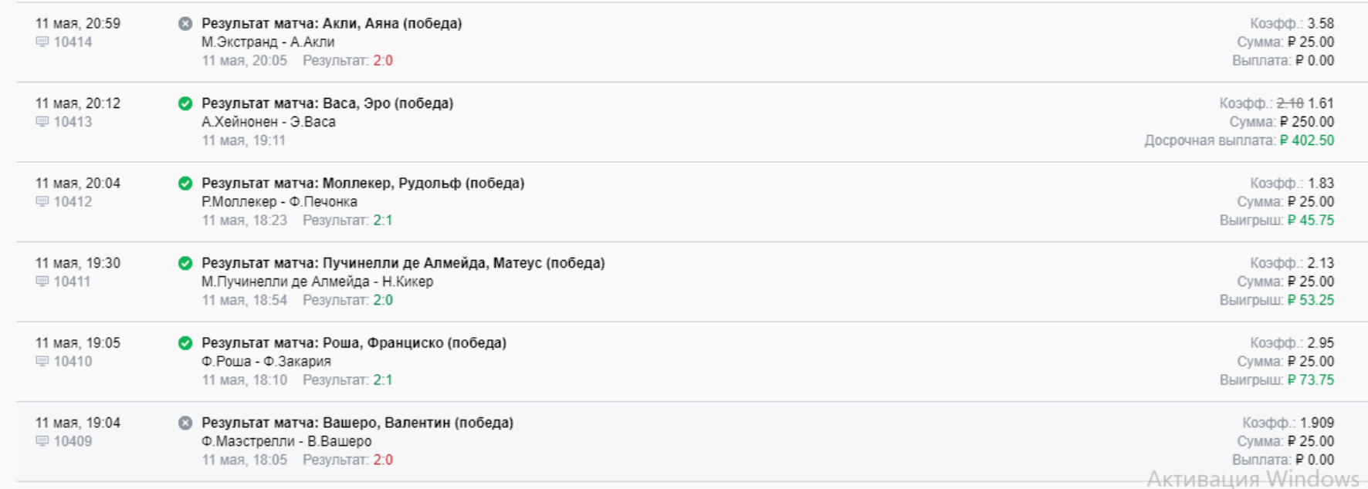Viewport: 1368px width, 489px height.
Task: Click the ticket icon beside number 10412
Action: (x=42, y=202)
